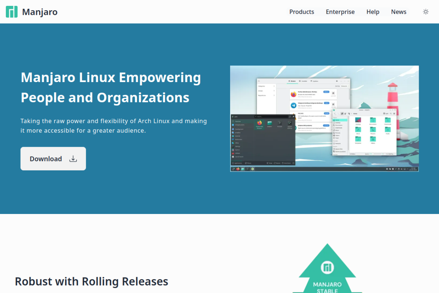The image size is (439, 293).
Task: Click the Download button
Action: (x=53, y=158)
